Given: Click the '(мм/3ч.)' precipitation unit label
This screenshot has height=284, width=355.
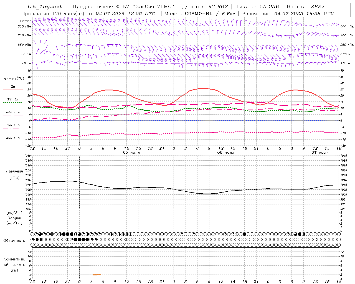Looking at the screenshot, I should [14, 213].
